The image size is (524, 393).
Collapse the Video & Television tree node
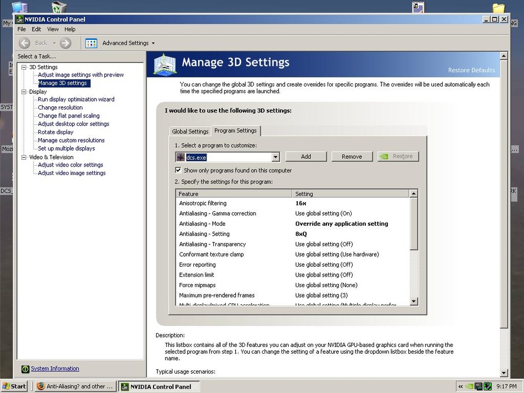(24, 157)
